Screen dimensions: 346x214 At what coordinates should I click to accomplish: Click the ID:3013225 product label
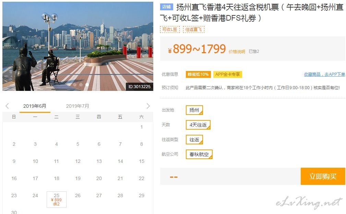[x=140, y=87]
